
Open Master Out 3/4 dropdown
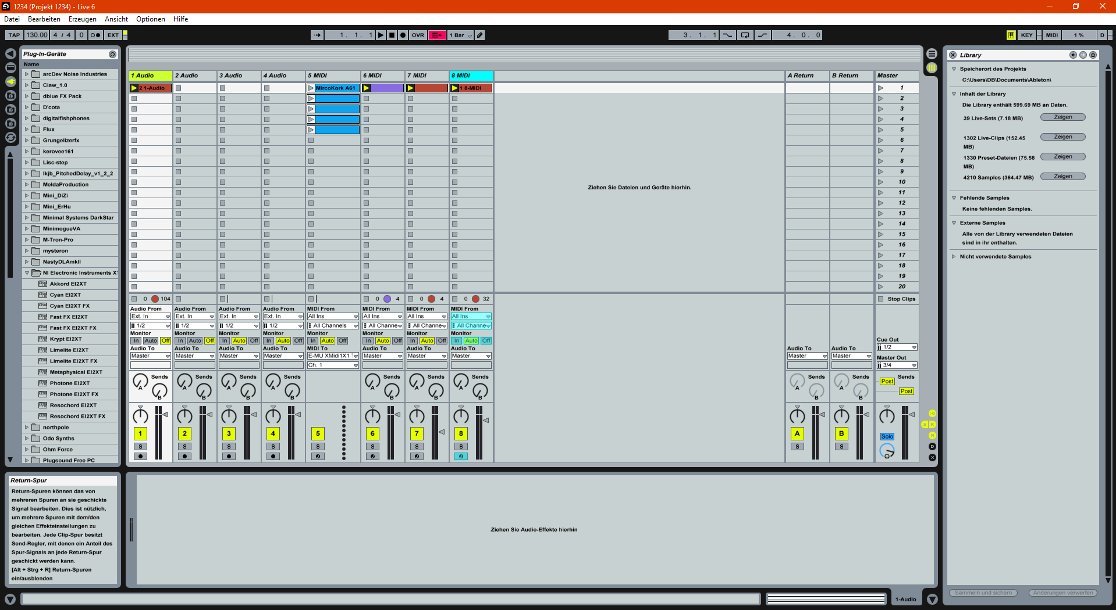(x=897, y=365)
